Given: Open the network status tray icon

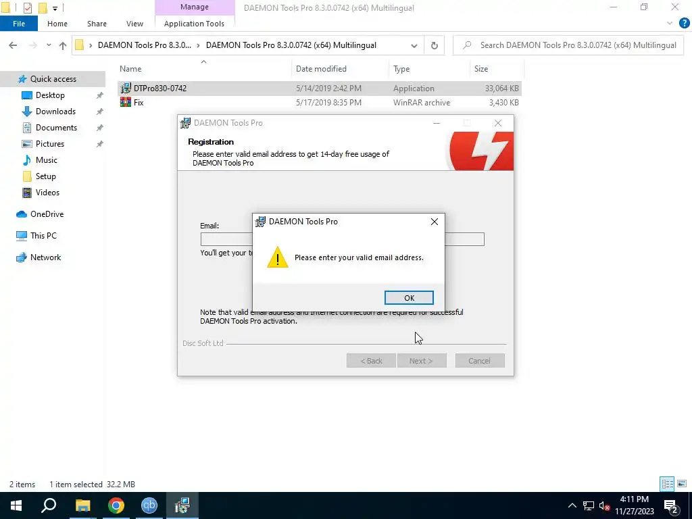Looking at the screenshot, I should 589,505.
